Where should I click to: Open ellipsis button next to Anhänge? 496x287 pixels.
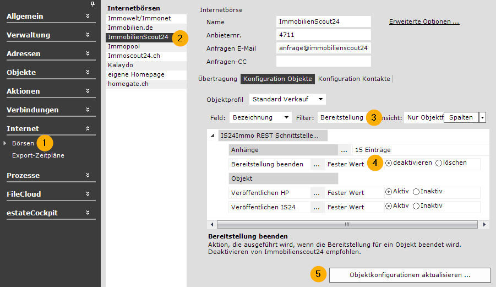(x=344, y=149)
